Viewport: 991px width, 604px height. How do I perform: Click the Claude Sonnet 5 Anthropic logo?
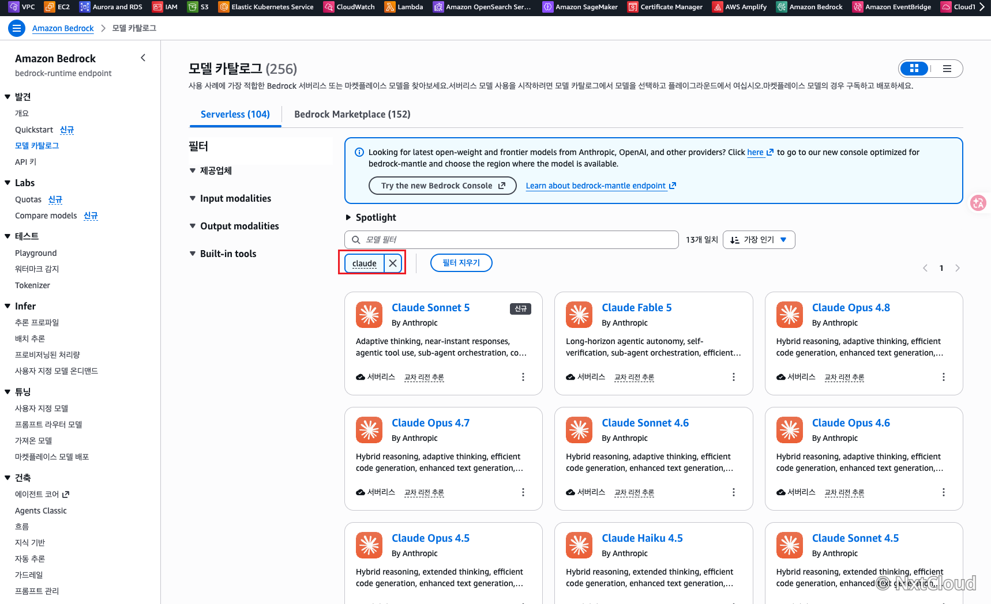[369, 315]
